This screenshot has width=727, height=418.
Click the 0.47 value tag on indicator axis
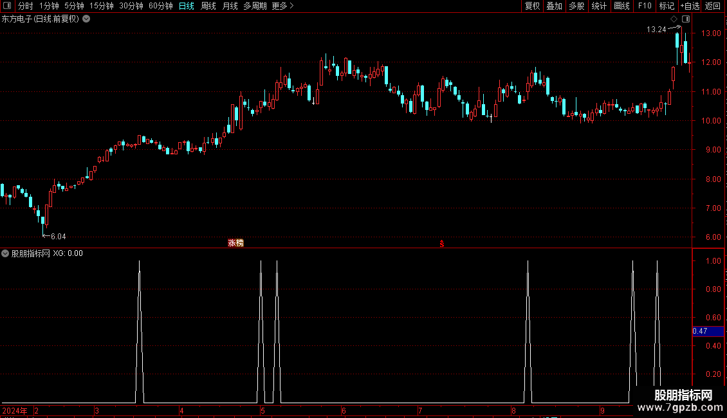708,331
